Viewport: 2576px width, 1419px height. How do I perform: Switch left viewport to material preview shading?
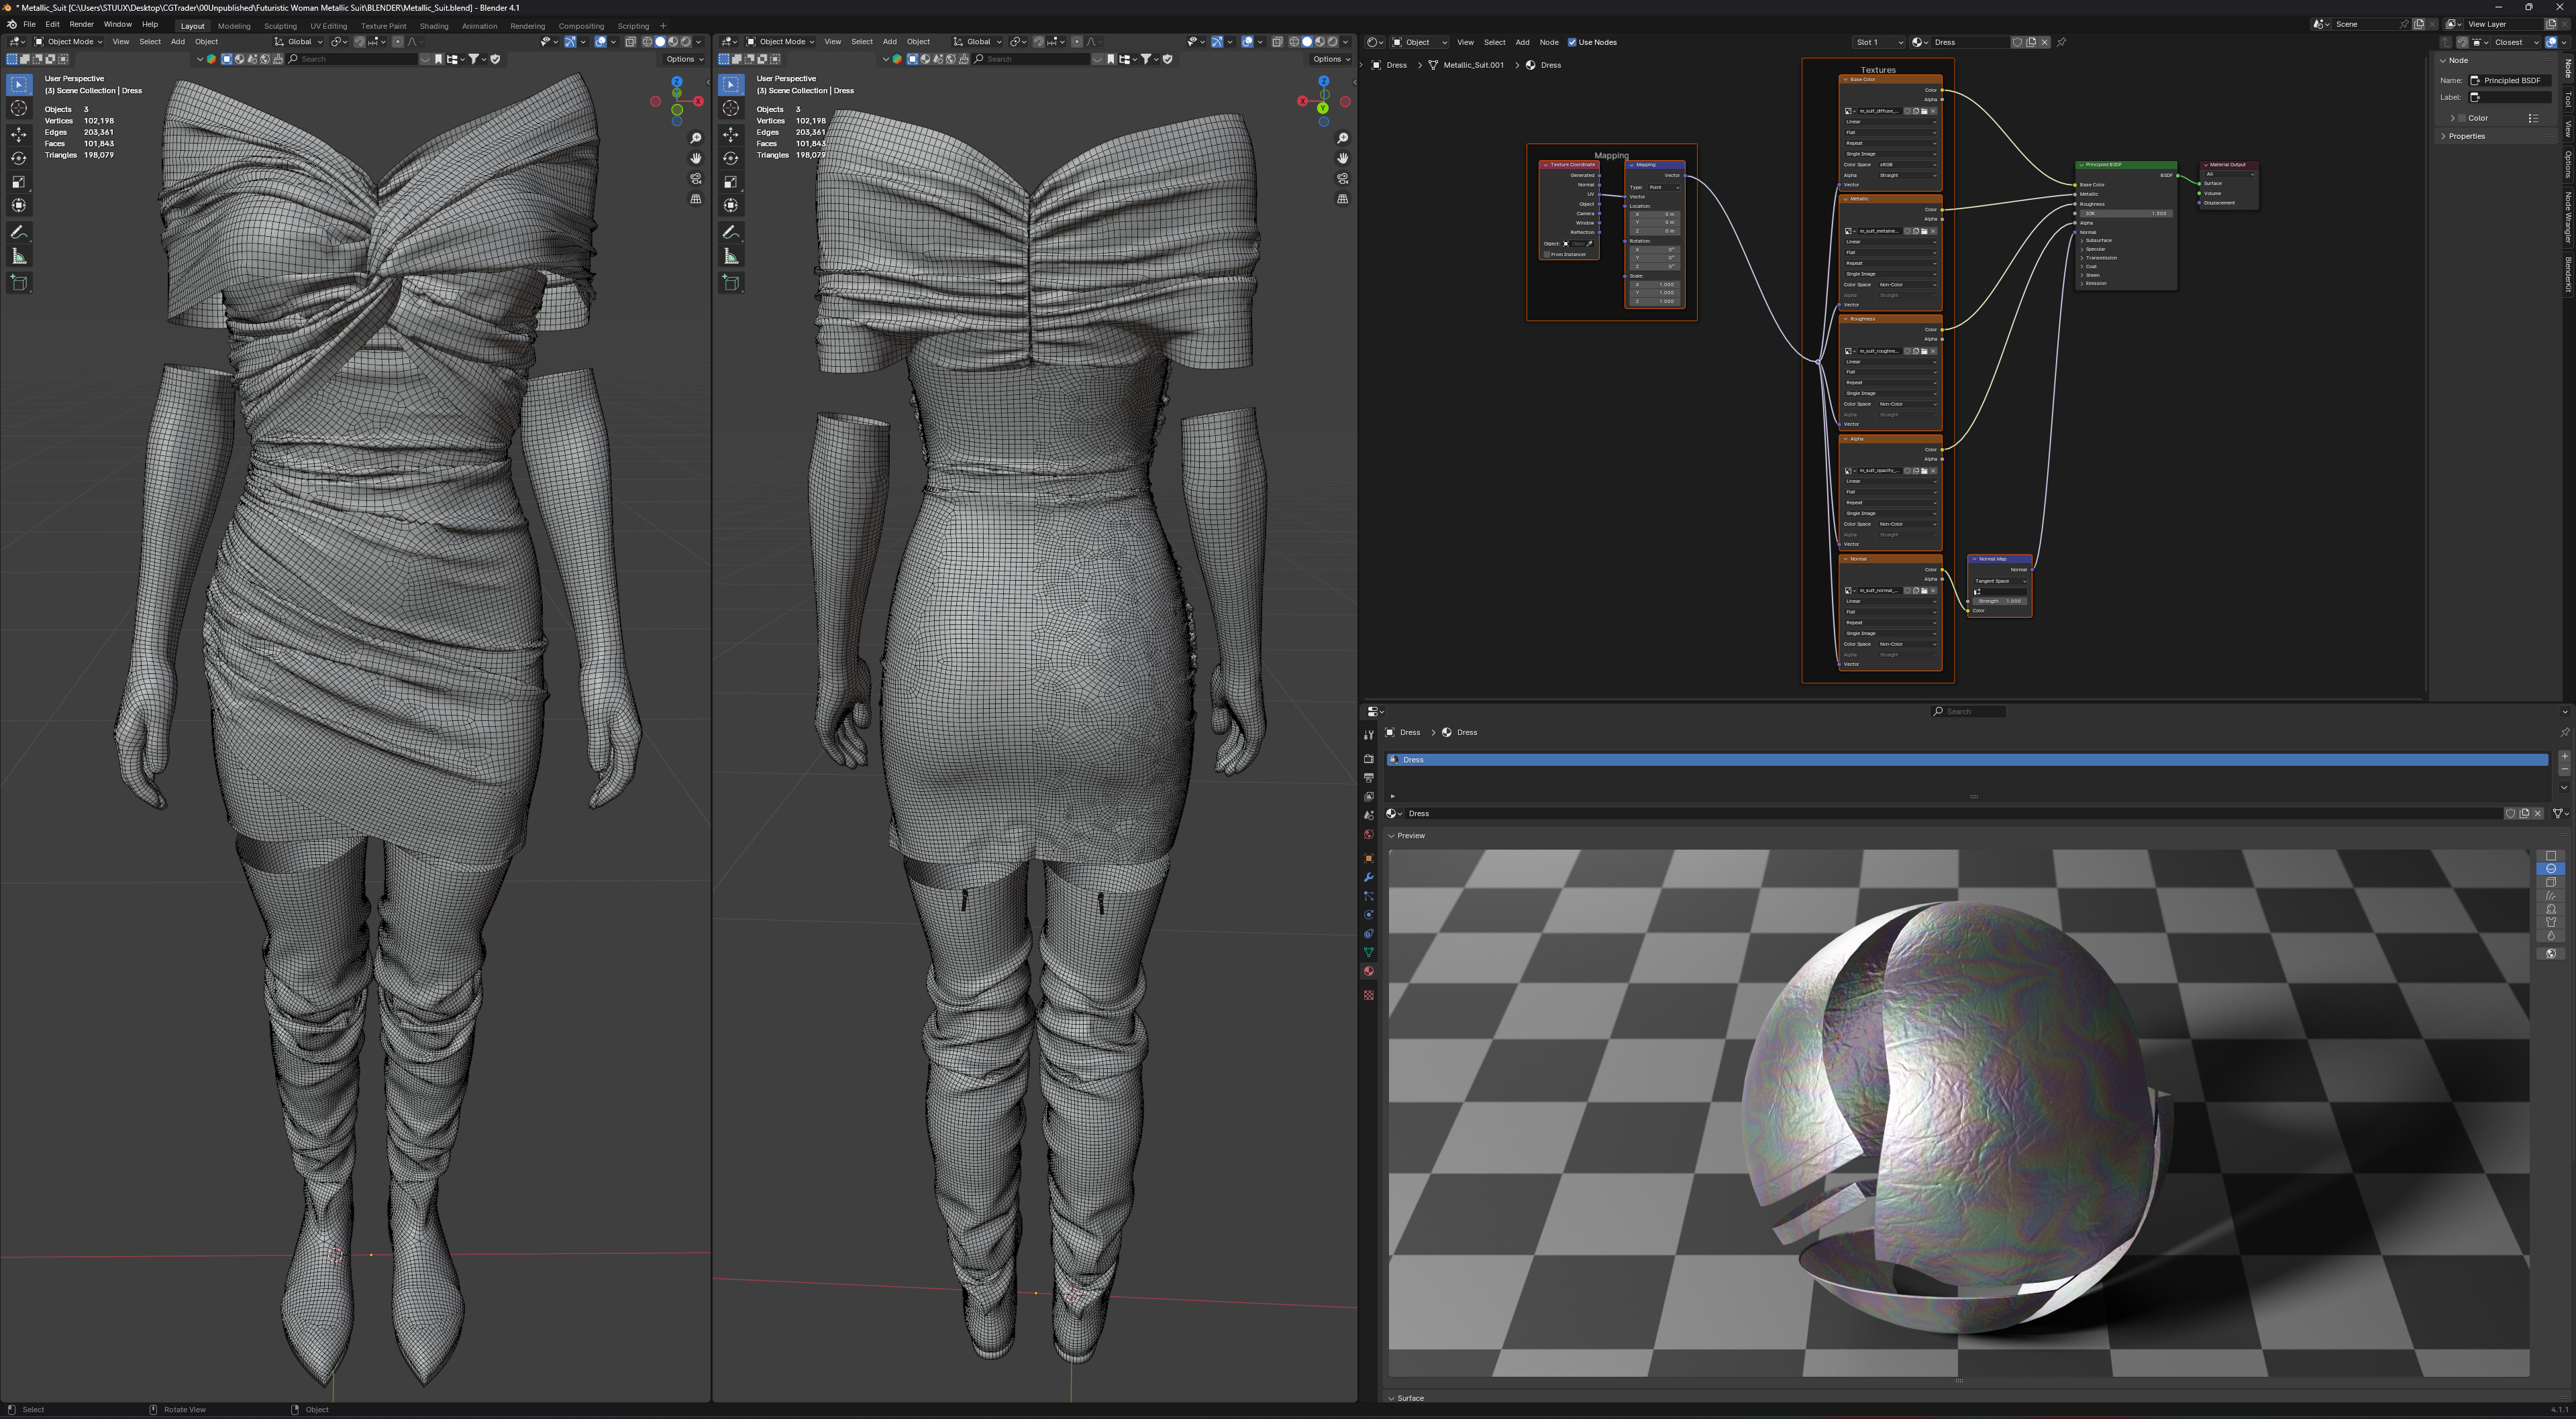tap(673, 42)
